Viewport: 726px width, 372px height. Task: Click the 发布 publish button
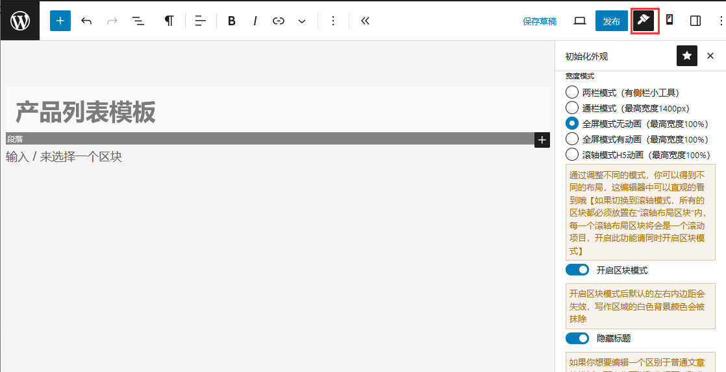[611, 21]
